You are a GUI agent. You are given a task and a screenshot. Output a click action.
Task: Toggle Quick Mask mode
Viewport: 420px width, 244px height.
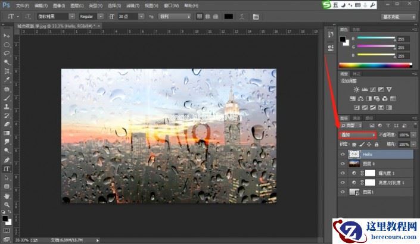(7, 230)
